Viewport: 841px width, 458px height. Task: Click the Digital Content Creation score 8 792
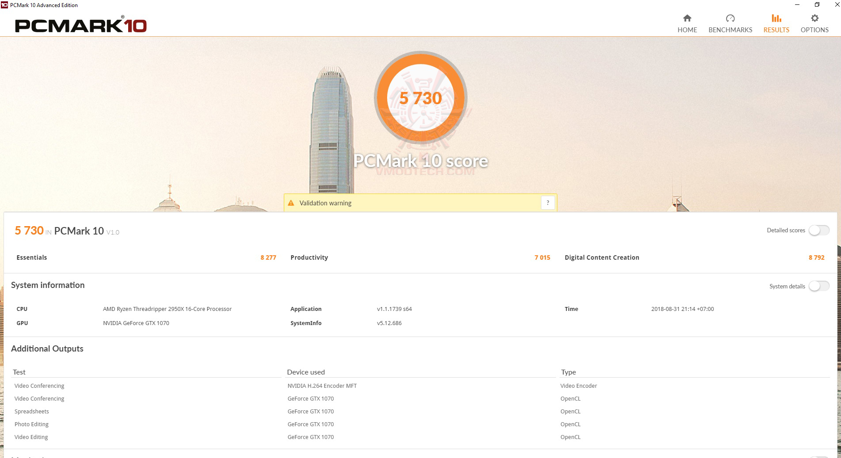tap(816, 257)
